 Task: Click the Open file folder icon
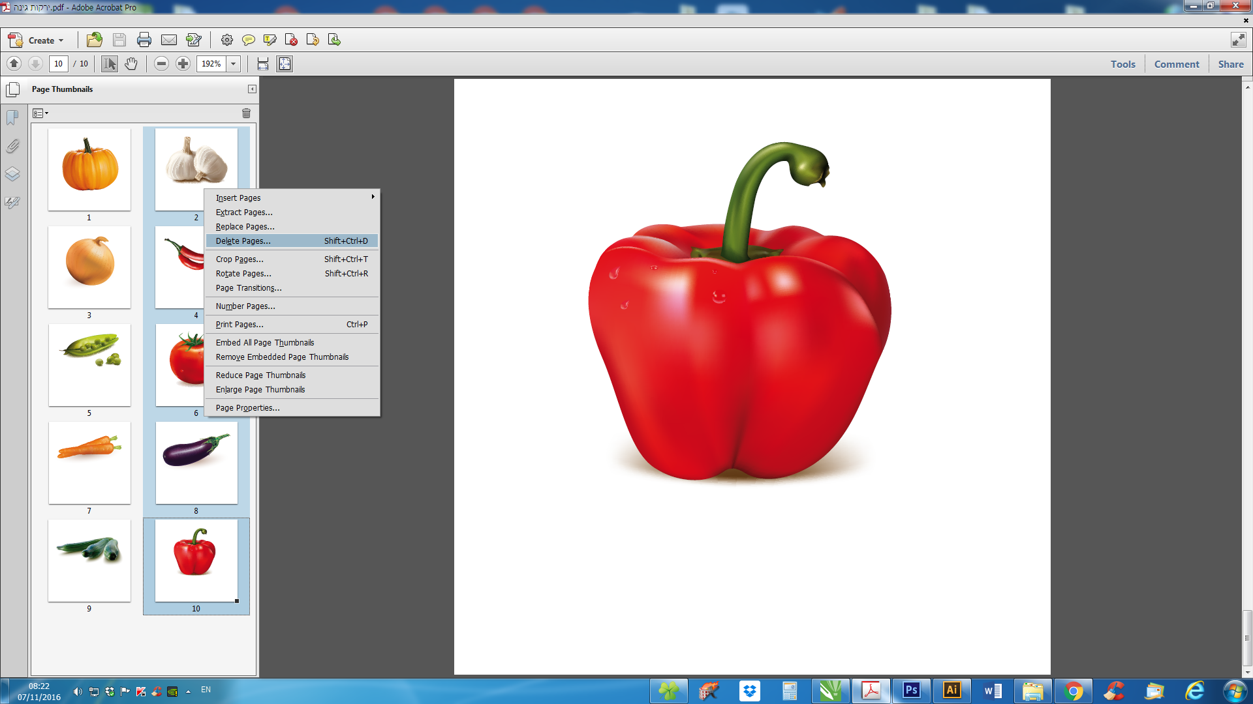(x=95, y=40)
